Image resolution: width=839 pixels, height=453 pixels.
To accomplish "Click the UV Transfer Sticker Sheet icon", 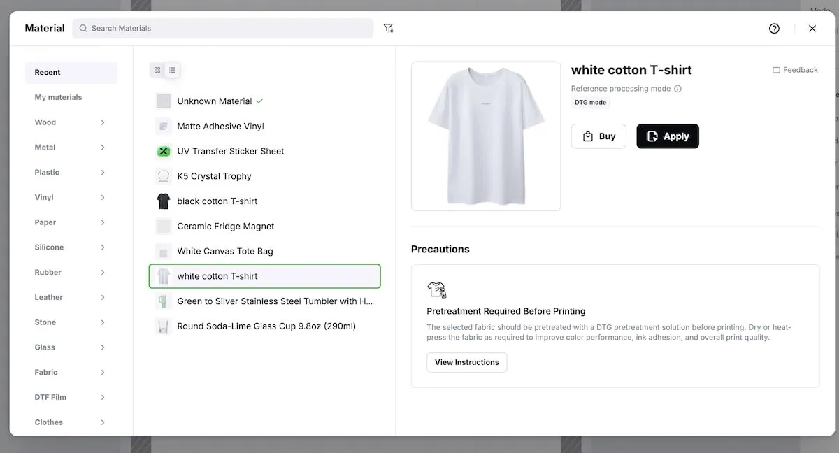I will [164, 151].
